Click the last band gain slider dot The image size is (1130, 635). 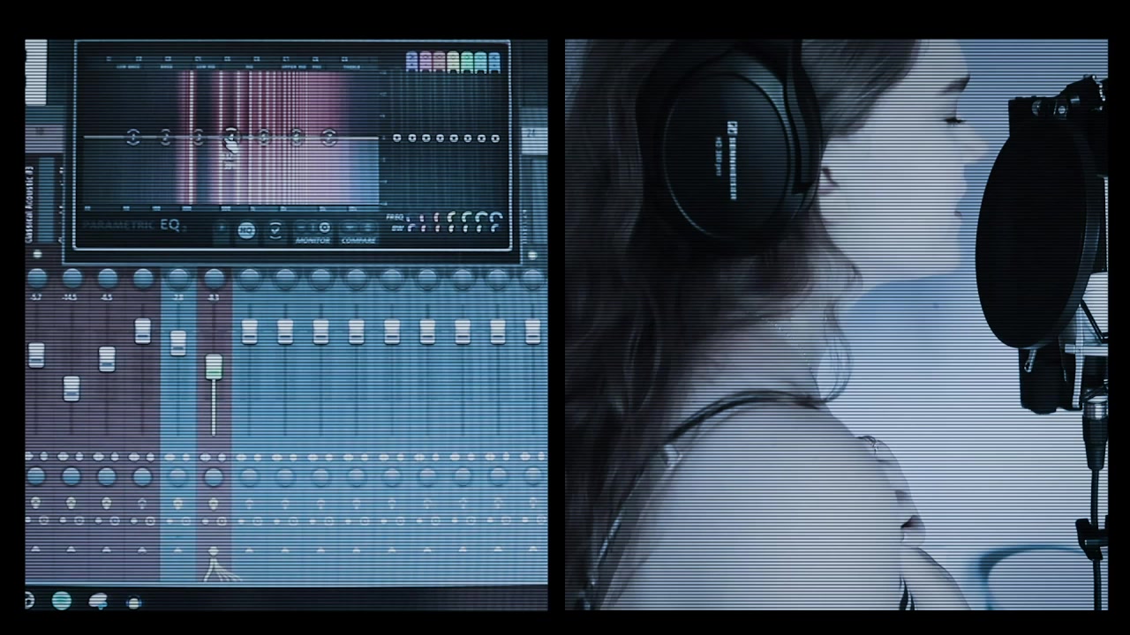pyautogui.click(x=495, y=138)
